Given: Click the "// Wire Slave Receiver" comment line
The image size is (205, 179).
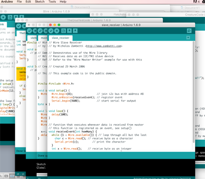Looking at the screenshot, I should 65,43.
